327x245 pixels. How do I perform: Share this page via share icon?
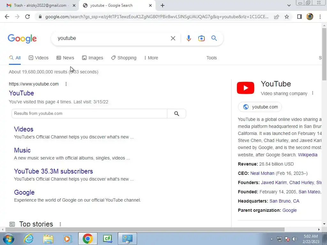[x=277, y=17]
